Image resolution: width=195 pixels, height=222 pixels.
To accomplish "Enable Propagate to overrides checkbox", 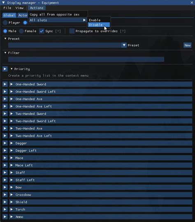I will (x=72, y=31).
